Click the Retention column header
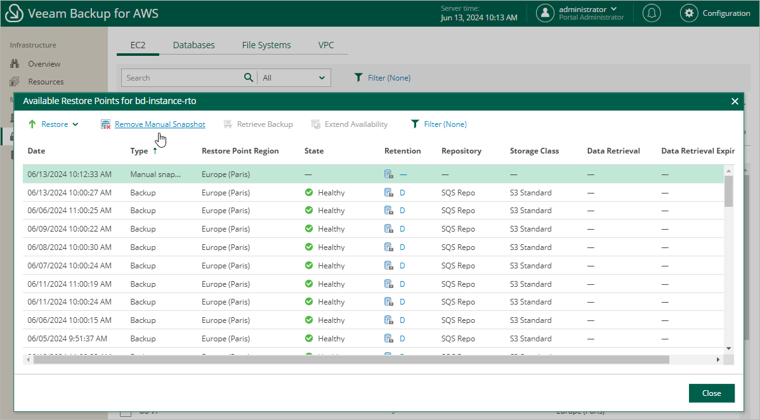 click(402, 151)
